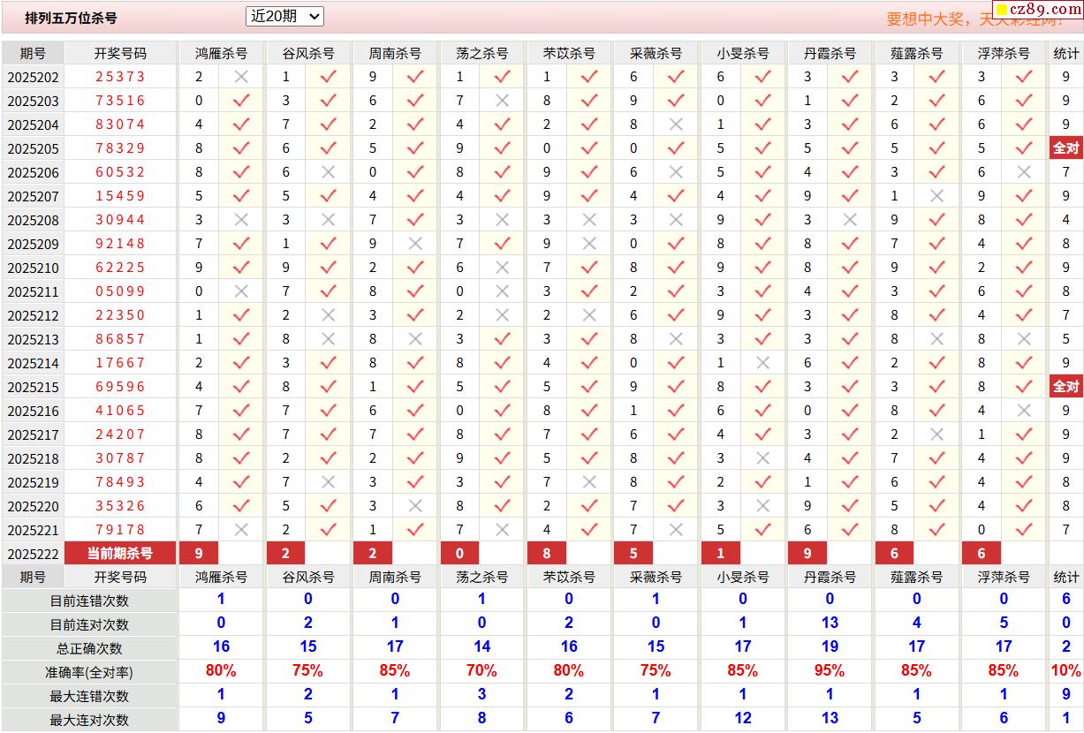Click issue number 2025219
This screenshot has width=1084, height=733.
33,483
